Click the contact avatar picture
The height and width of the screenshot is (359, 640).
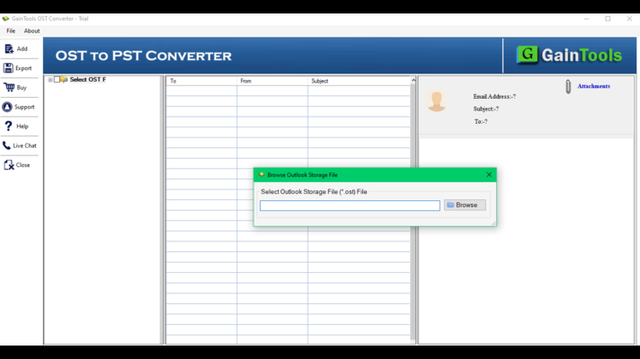click(x=436, y=101)
